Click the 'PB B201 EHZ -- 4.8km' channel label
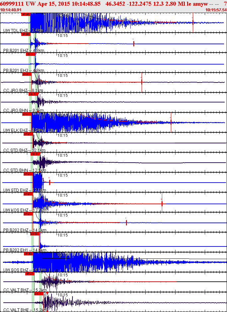The image size is (227, 312). click(x=24, y=51)
